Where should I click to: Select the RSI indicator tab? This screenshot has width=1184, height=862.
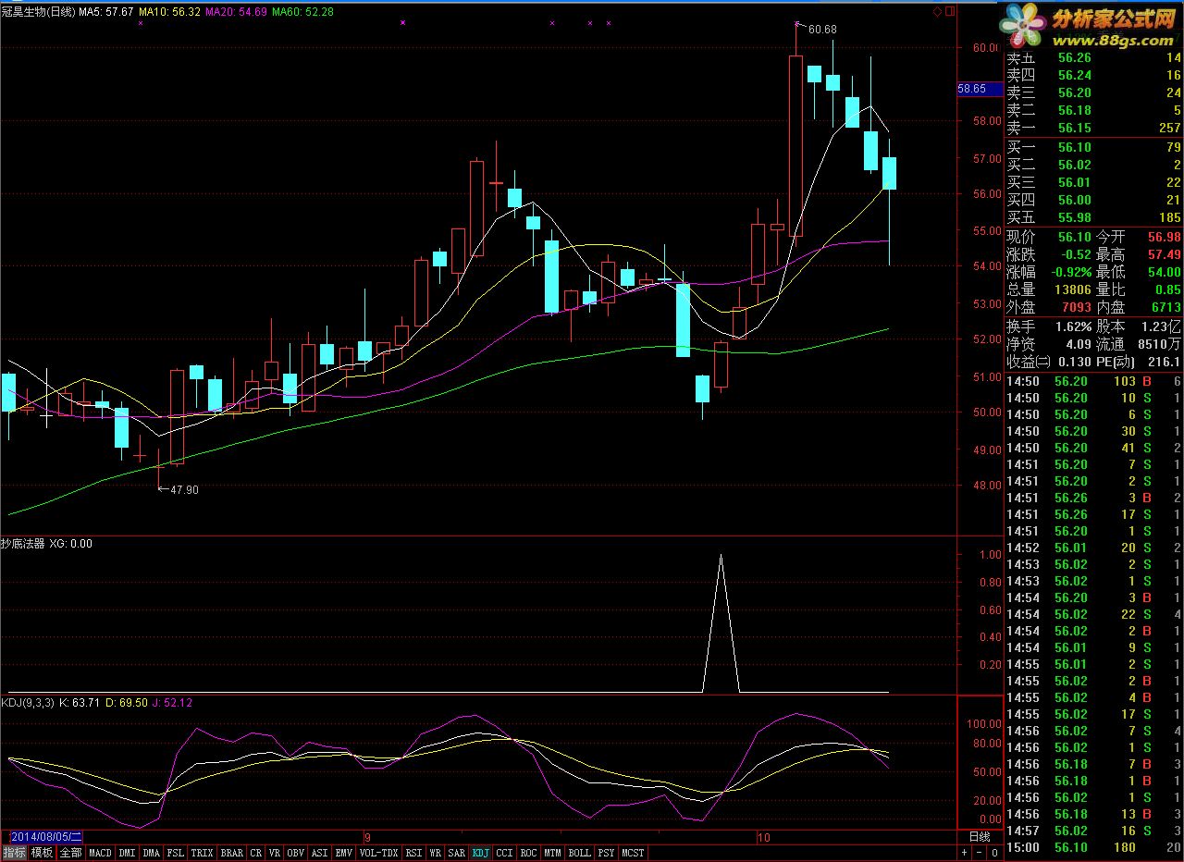coord(414,853)
